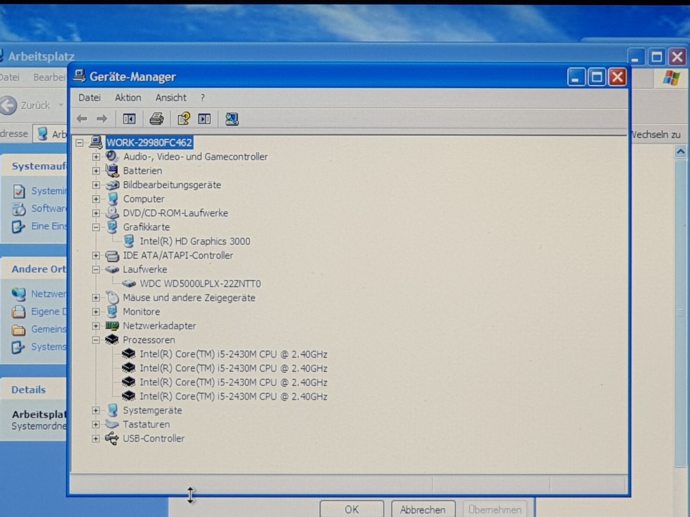The image size is (690, 517).
Task: Toggle the console tree pane toolbar icon
Action: coord(129,118)
